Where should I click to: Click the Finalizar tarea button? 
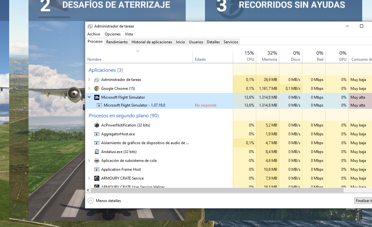point(363,201)
